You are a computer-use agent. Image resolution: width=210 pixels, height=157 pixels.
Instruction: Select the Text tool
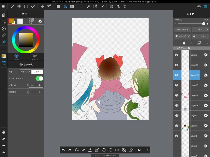click(x=125, y=6)
